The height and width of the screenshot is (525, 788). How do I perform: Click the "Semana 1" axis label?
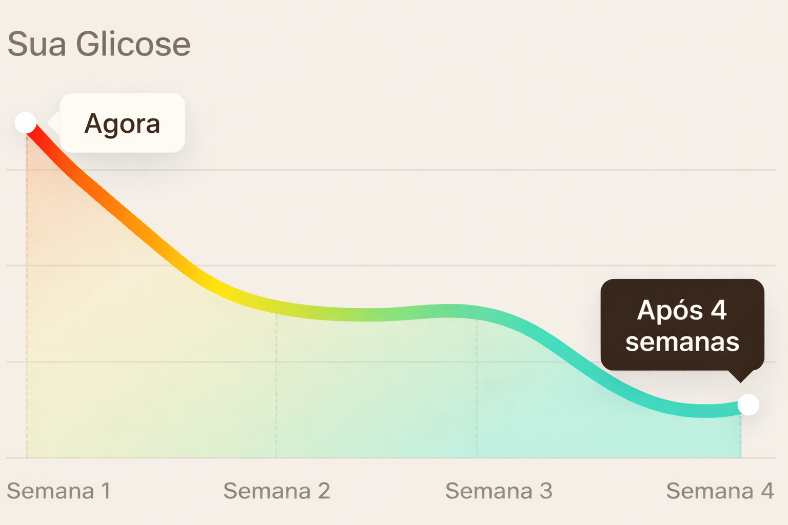59,491
